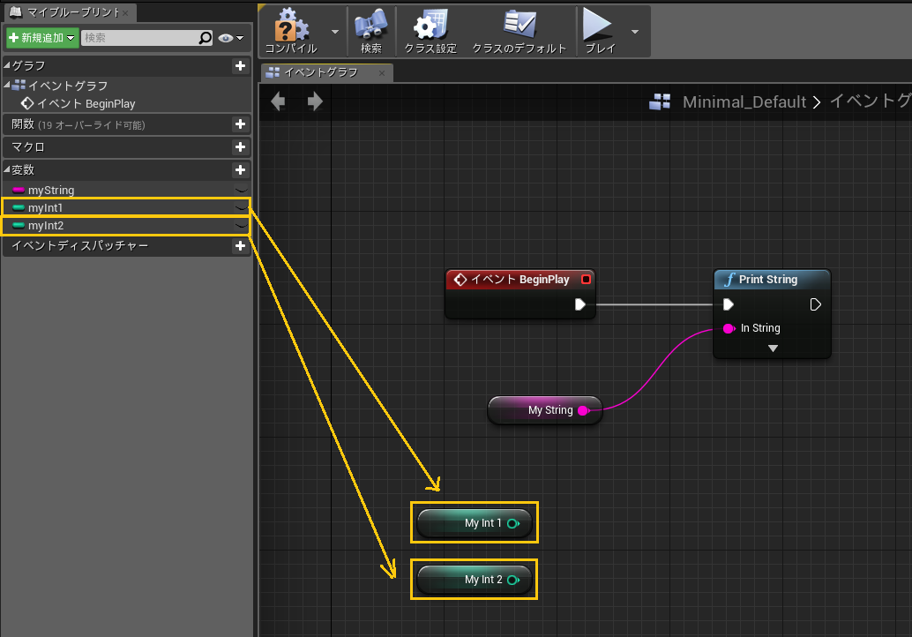Screen dimensions: 912x637
Task: Click the magenta myString type pill
Action: point(19,191)
